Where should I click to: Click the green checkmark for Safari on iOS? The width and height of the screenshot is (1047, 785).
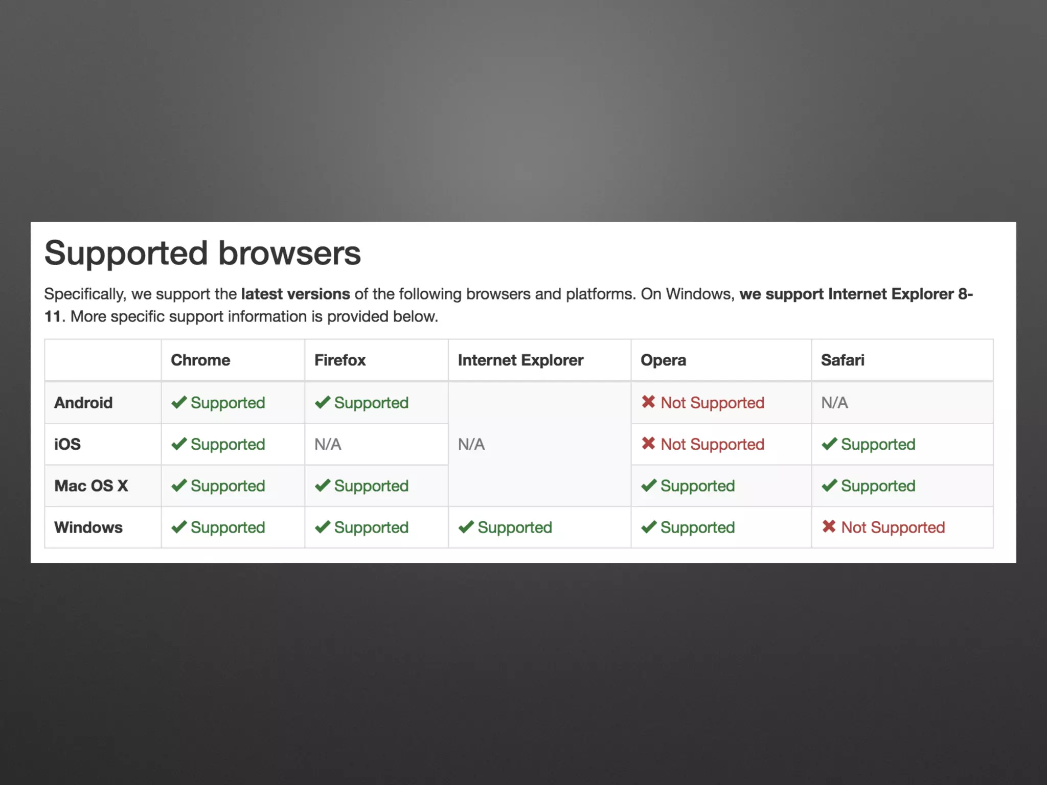click(x=829, y=444)
